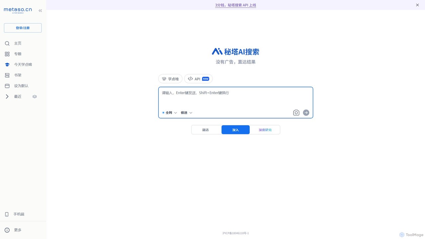Open 更多 more info item

18,230
